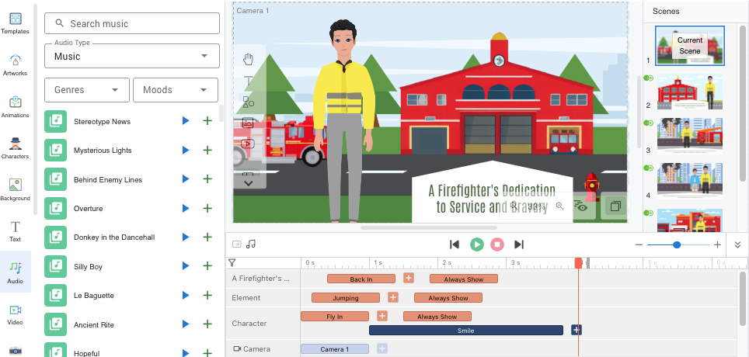
Task: Add Silly Boy track to project
Action: click(x=207, y=266)
